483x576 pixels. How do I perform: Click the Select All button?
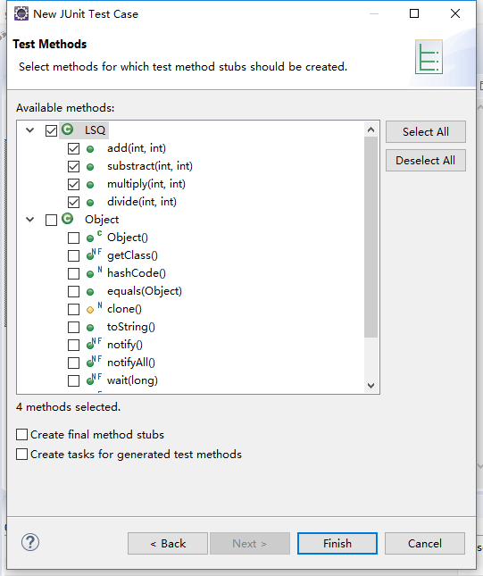426,131
